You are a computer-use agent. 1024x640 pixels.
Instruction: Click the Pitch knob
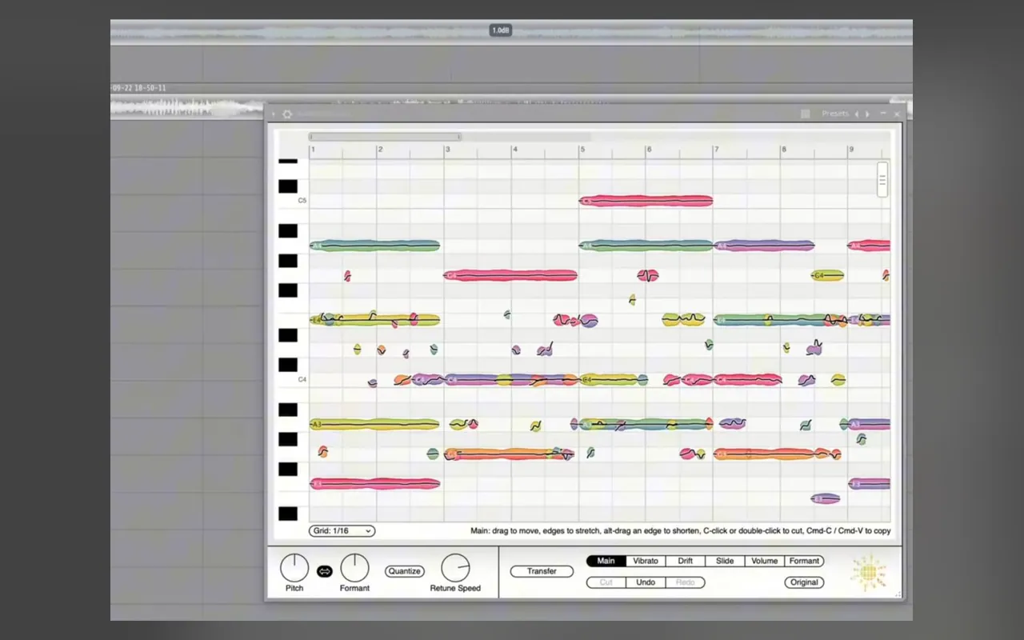[294, 568]
